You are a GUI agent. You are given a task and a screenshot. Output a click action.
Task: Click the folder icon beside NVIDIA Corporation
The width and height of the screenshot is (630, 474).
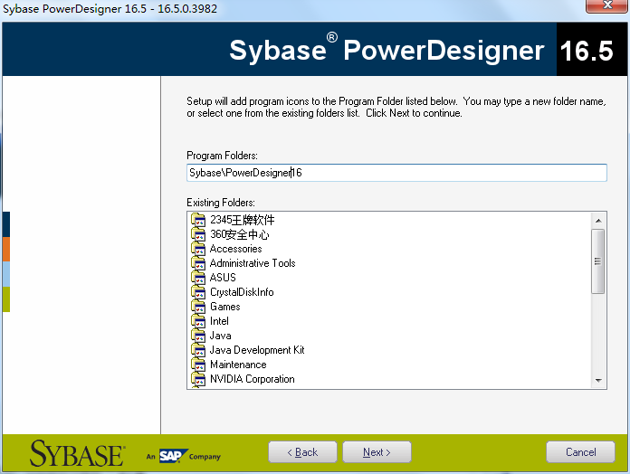point(198,379)
